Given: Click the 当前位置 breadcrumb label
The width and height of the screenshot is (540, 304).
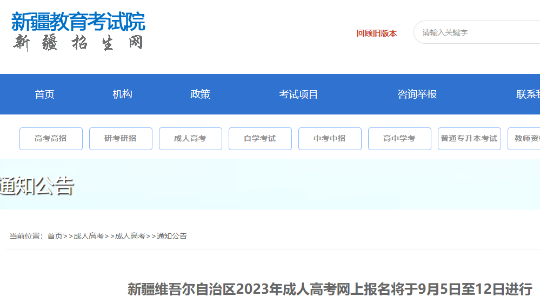Looking at the screenshot, I should tap(26, 237).
